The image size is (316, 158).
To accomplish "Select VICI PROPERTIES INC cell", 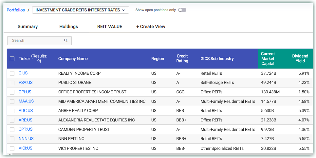I will click(78, 148).
